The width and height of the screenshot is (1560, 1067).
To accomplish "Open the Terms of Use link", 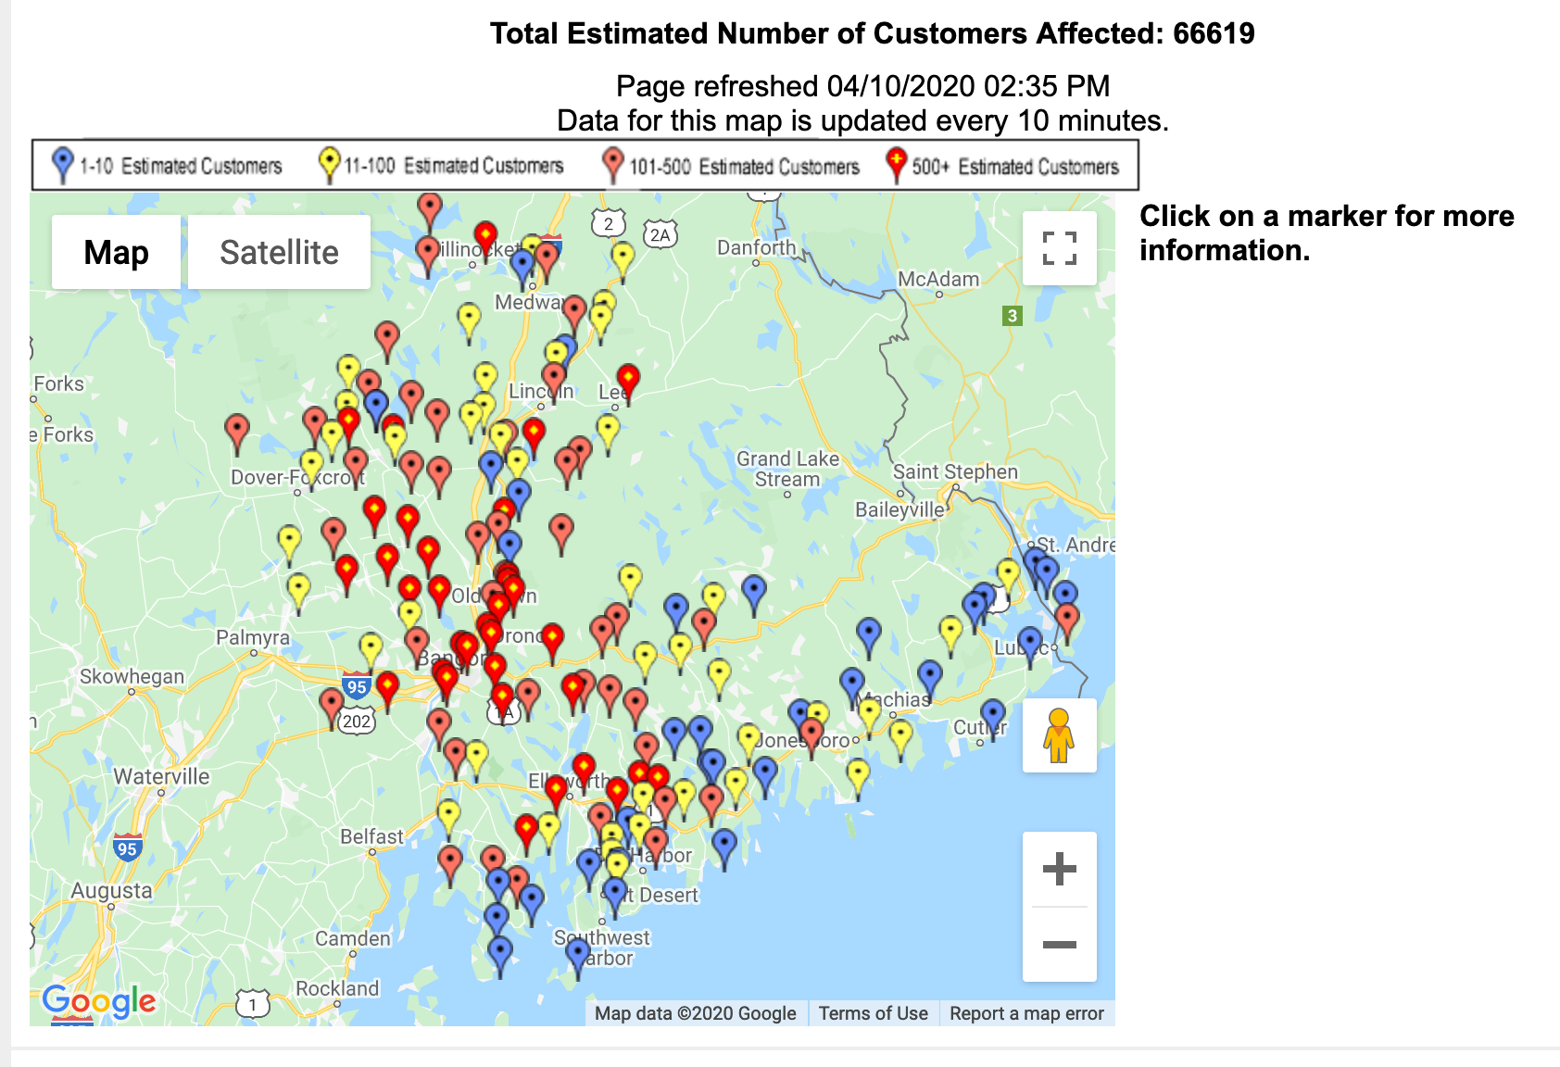I will point(873,1013).
